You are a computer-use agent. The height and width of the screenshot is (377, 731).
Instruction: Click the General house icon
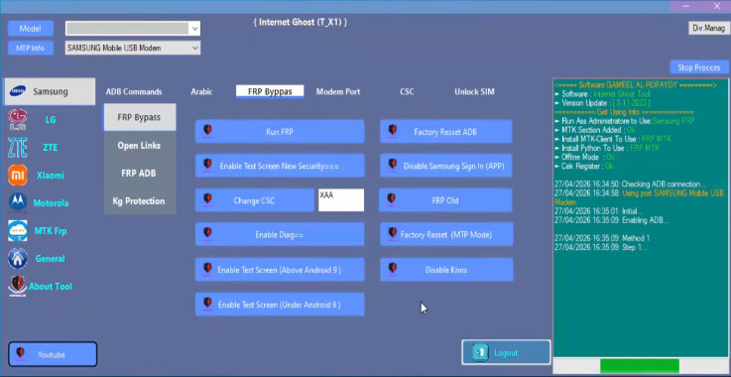(x=18, y=258)
